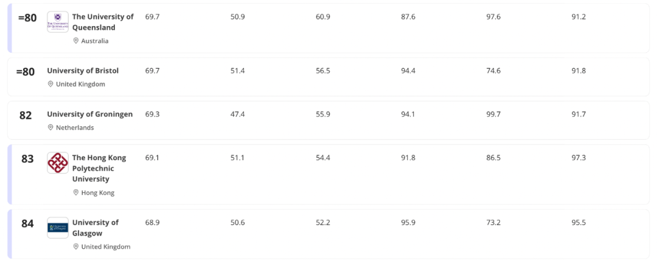Open the University of Groningen link
This screenshot has height=261, width=657.
[x=89, y=114]
